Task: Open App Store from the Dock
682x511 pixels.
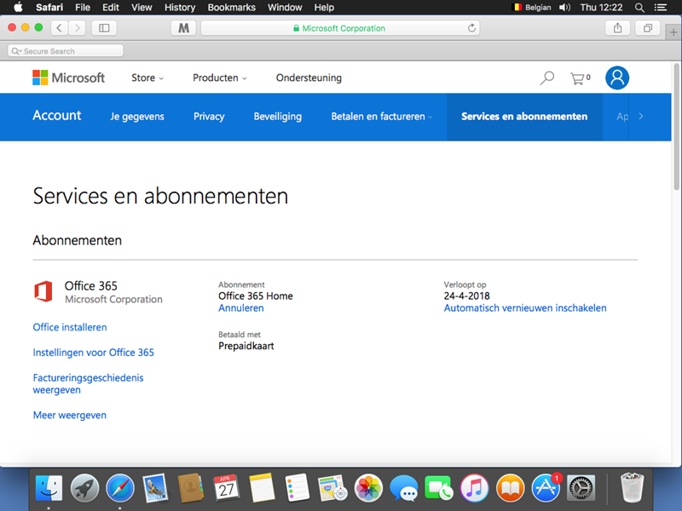Action: tap(545, 488)
